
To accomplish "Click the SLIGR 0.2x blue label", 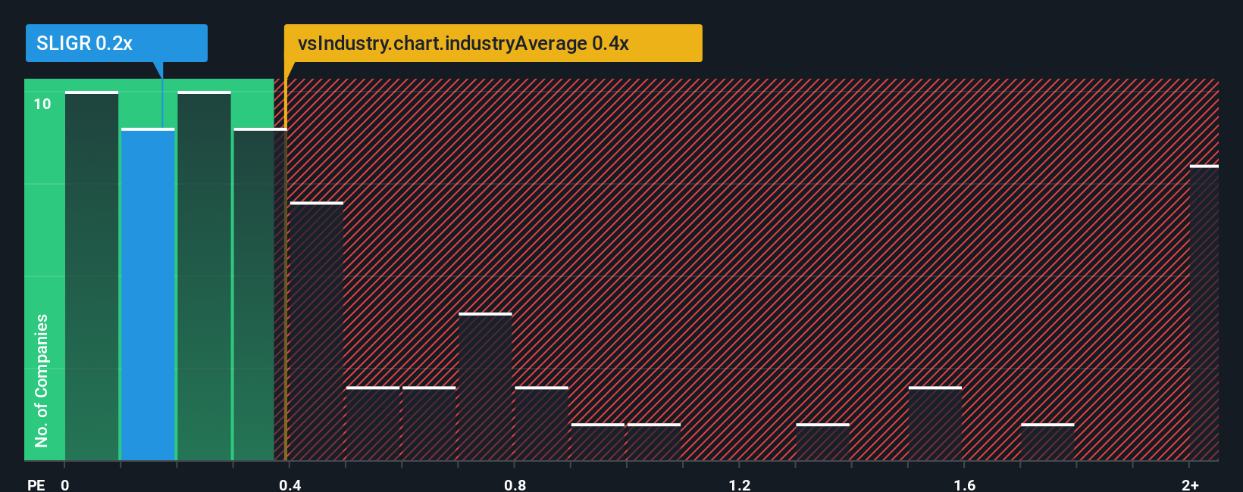I will coord(116,43).
